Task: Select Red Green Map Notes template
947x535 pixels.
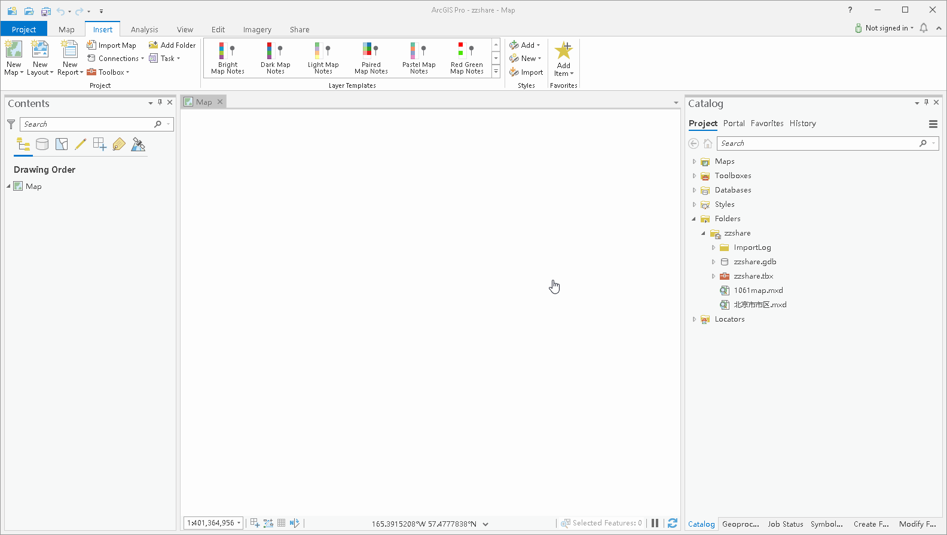Action: coord(467,58)
